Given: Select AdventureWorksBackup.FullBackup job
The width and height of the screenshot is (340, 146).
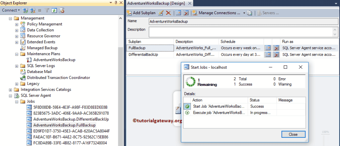Looking at the screenshot, I should pyautogui.click(x=64, y=125).
